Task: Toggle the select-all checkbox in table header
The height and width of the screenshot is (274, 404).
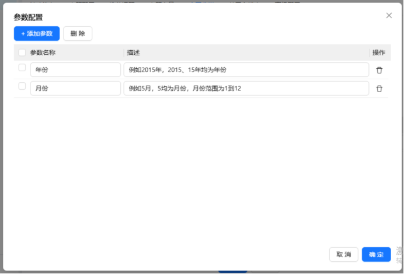Action: point(22,52)
